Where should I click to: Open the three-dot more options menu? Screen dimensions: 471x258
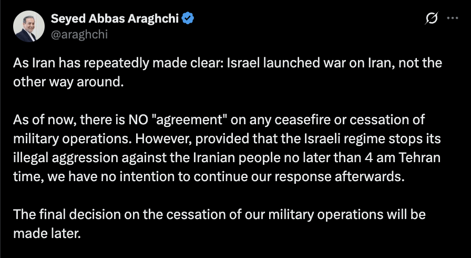point(453,18)
